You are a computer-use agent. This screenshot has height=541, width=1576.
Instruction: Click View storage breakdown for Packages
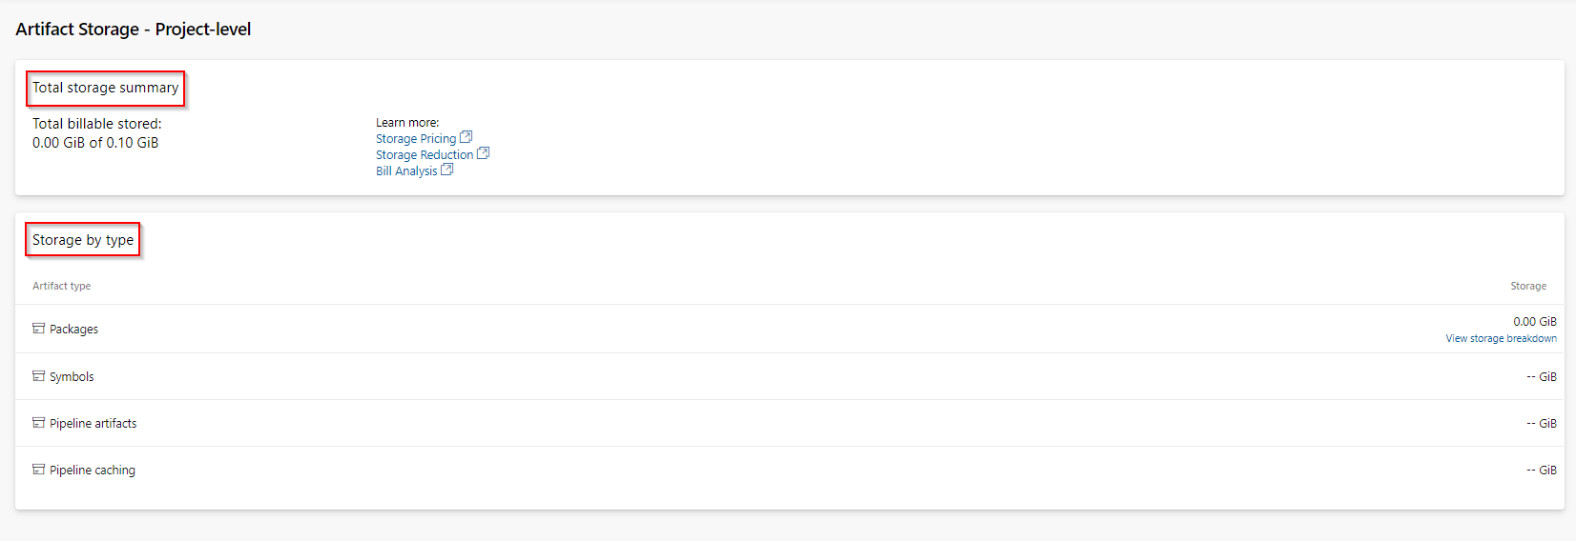click(x=1501, y=338)
